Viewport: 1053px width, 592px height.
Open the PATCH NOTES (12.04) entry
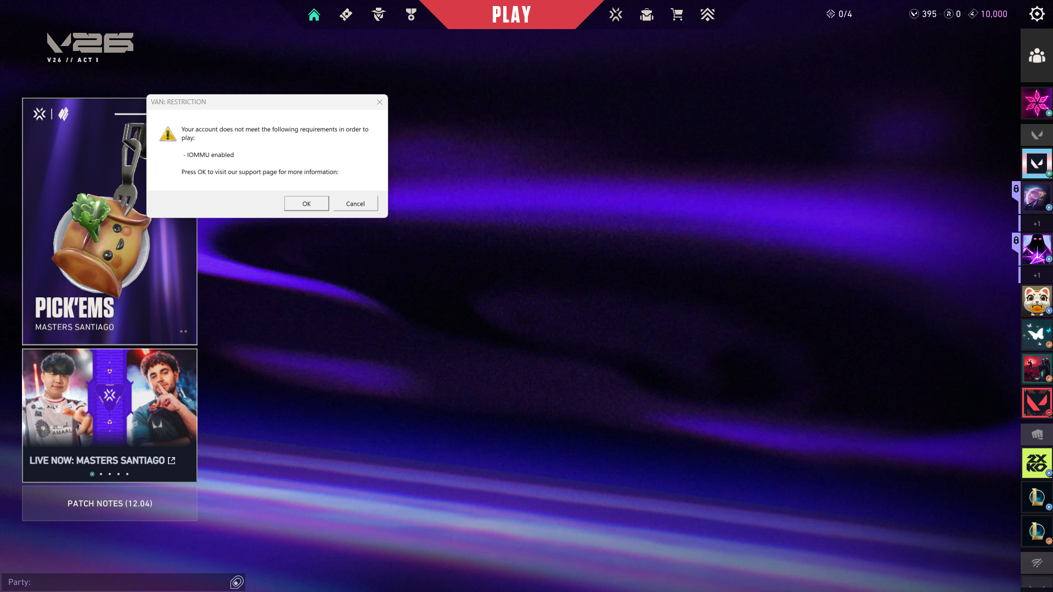109,503
